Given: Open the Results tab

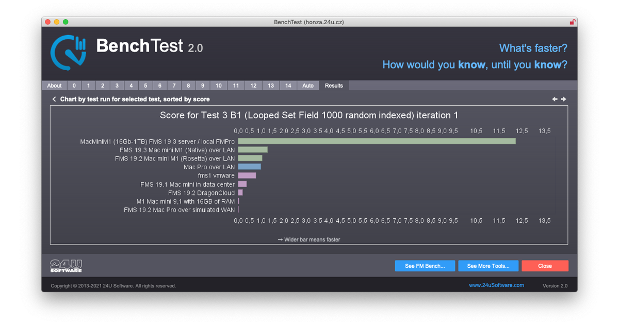Looking at the screenshot, I should click(334, 86).
